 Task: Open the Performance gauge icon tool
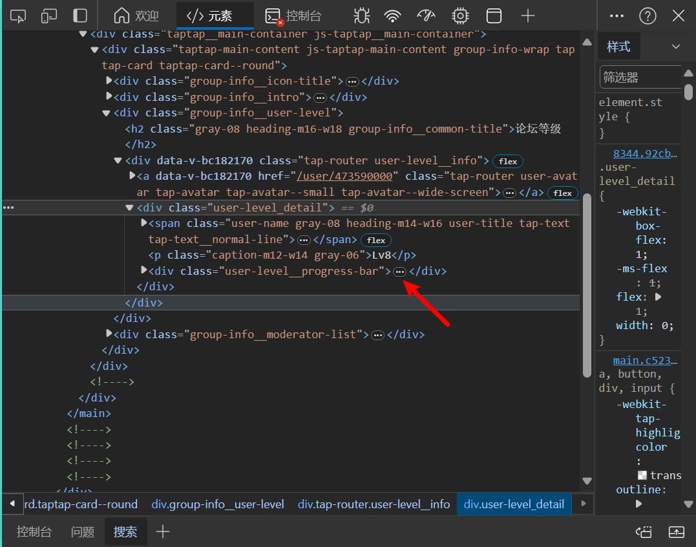pos(426,16)
